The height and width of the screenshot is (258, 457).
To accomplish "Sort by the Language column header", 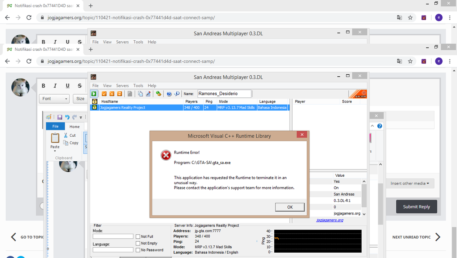I will (x=273, y=102).
